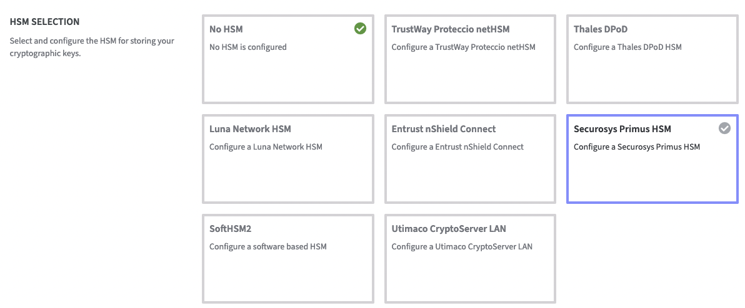Click "Configure a Entrust nShield Connect" description
This screenshot has width=745, height=308.
pos(457,147)
